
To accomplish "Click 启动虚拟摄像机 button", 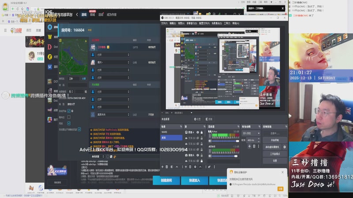I will pos(272,147).
